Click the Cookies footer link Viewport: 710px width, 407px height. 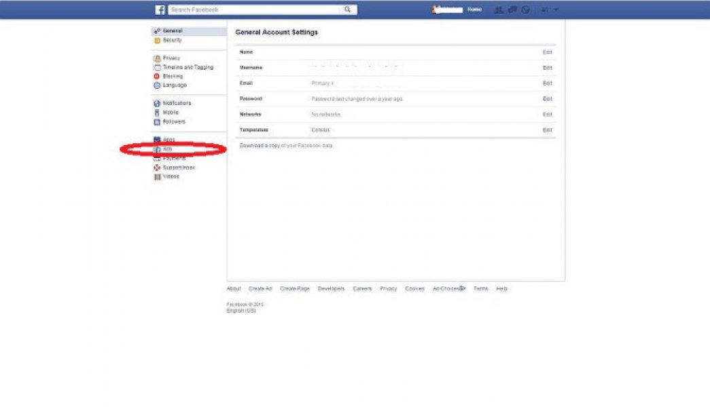click(x=414, y=288)
